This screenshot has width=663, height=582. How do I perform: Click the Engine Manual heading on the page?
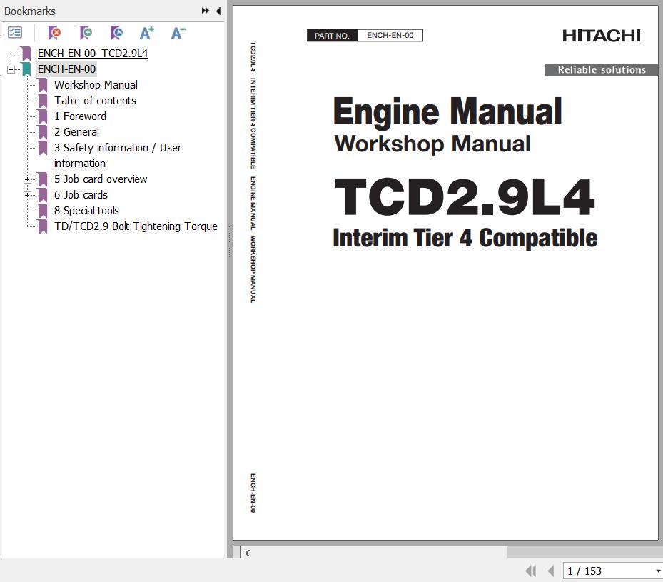[447, 111]
